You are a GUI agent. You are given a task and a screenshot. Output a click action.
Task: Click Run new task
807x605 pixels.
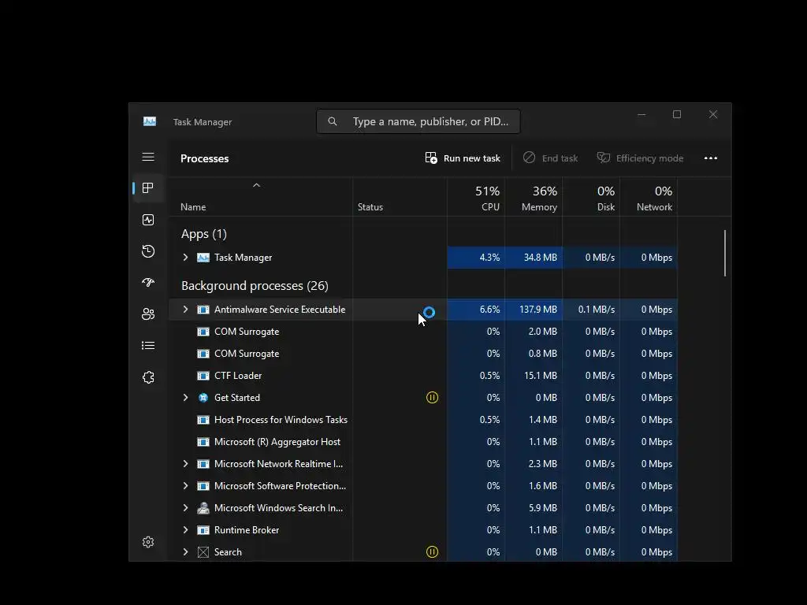463,158
